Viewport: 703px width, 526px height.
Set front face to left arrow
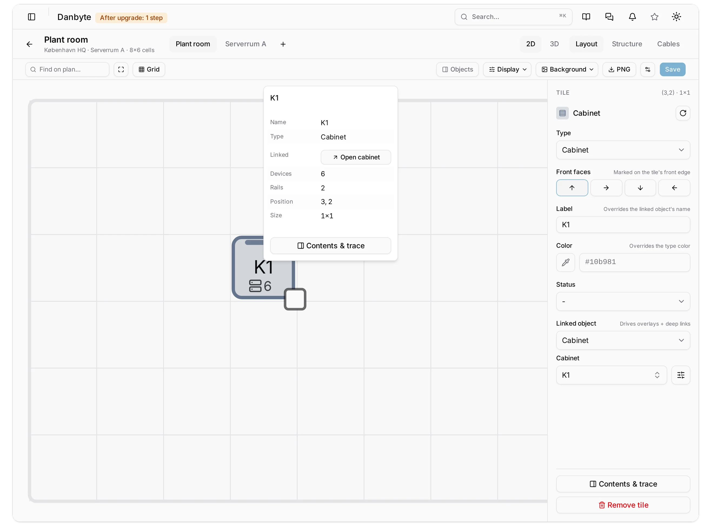point(674,188)
